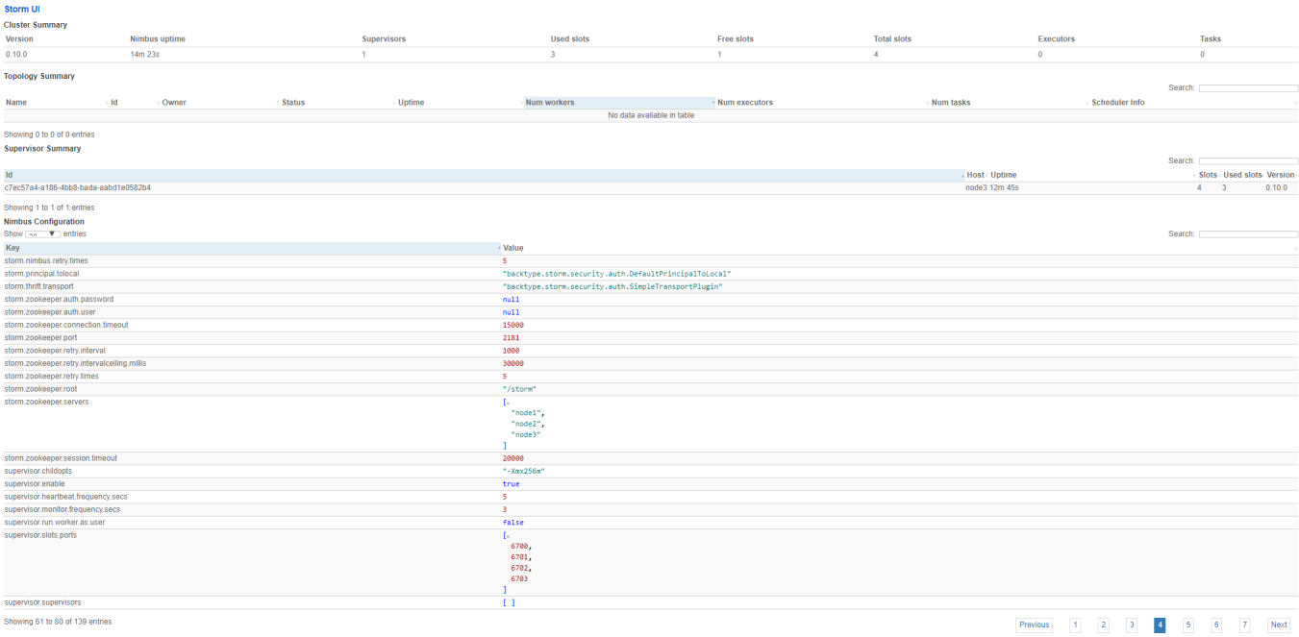Click the supervisor.slots.ports key

click(40, 535)
